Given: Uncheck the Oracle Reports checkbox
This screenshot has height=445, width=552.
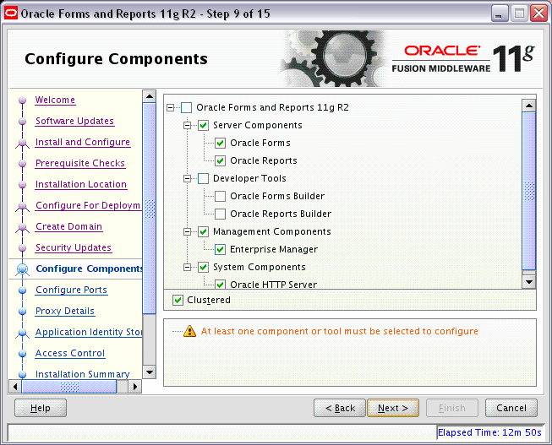Looking at the screenshot, I should [220, 160].
